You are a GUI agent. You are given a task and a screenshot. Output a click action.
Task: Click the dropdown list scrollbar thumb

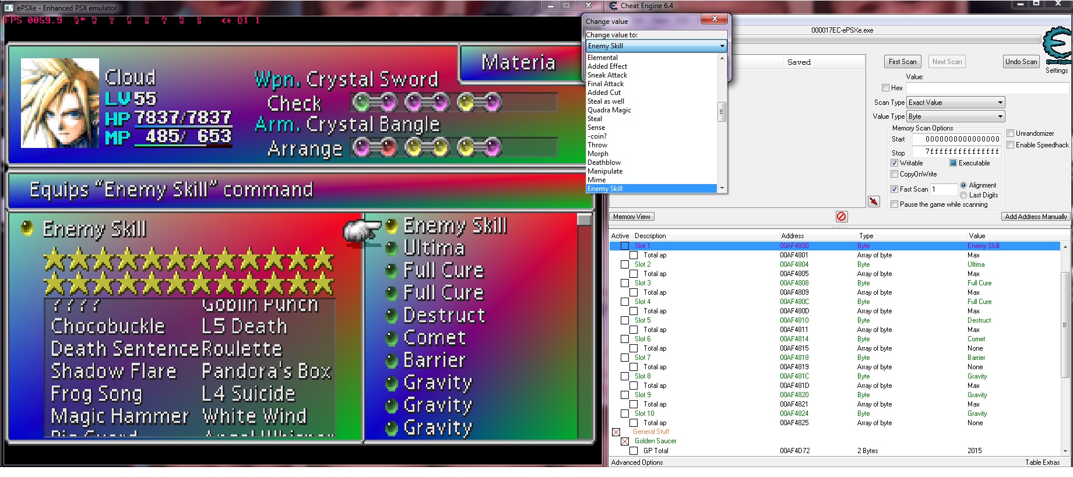pyautogui.click(x=722, y=112)
